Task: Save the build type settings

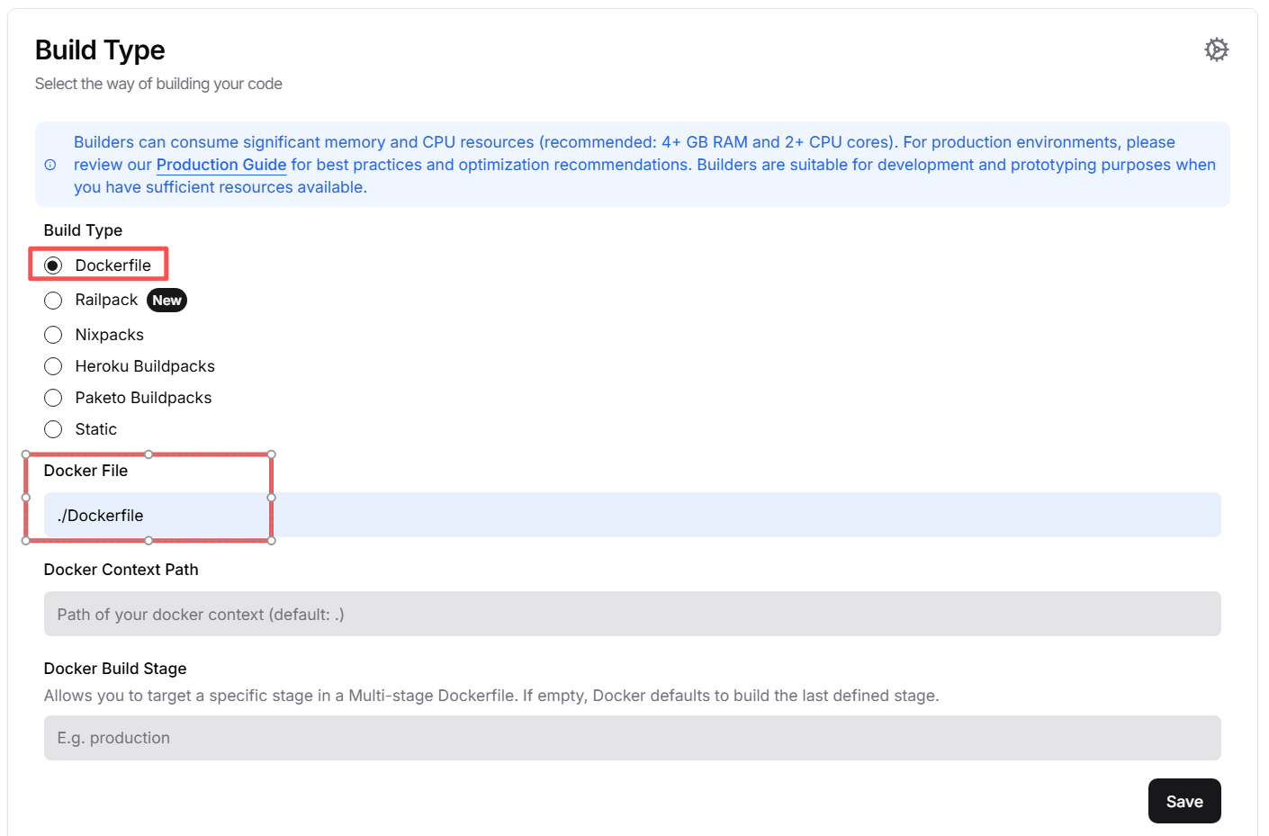Action: click(1183, 801)
